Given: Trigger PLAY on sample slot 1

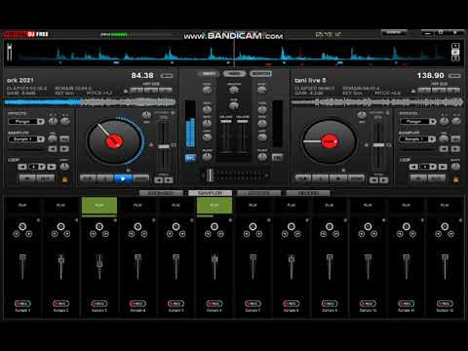Looking at the screenshot, I should pyautogui.click(x=22, y=205).
